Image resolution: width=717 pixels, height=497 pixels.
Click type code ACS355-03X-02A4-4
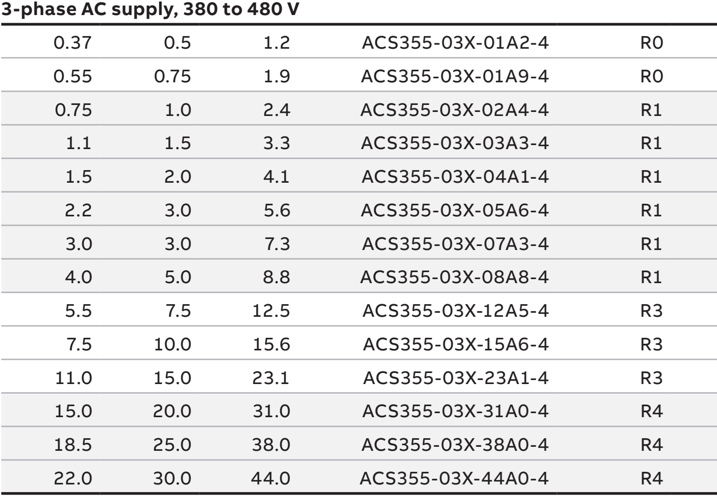point(455,110)
